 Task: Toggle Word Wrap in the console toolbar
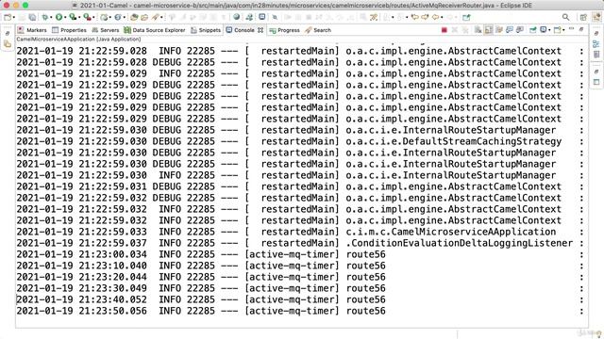pos(499,30)
